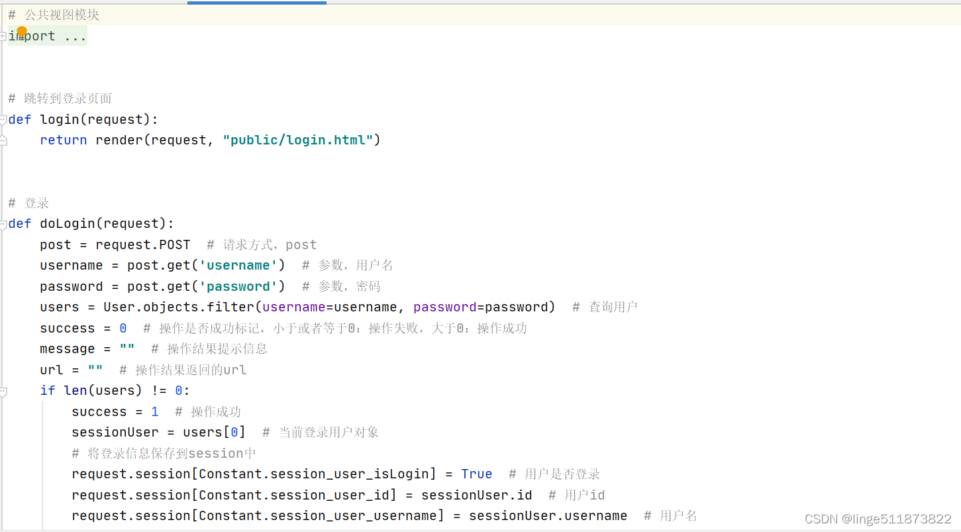Click 'sessionUser.id' value
The image size is (961, 532).
pyautogui.click(x=477, y=496)
